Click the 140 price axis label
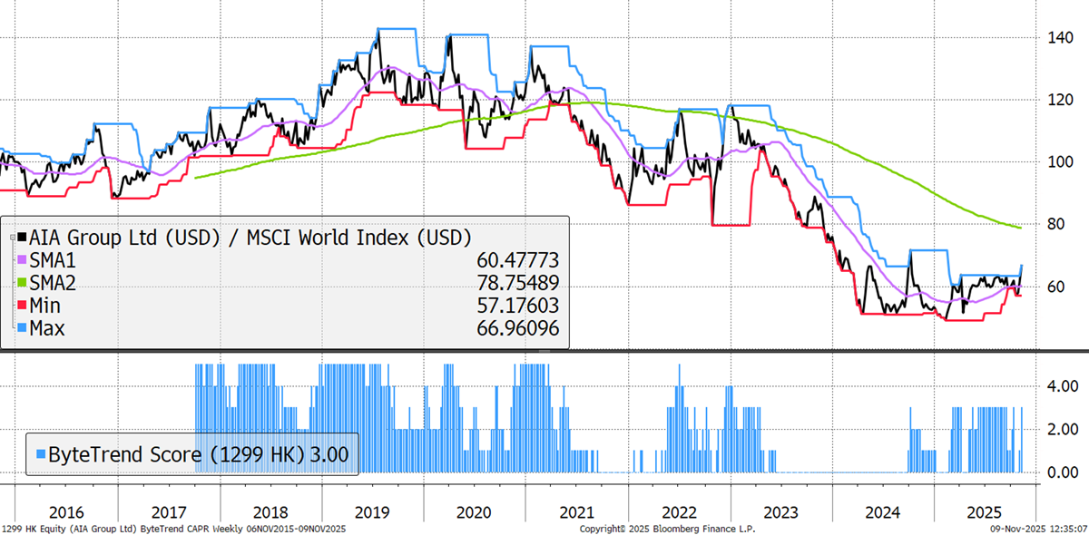1089x535 pixels. tap(1058, 37)
